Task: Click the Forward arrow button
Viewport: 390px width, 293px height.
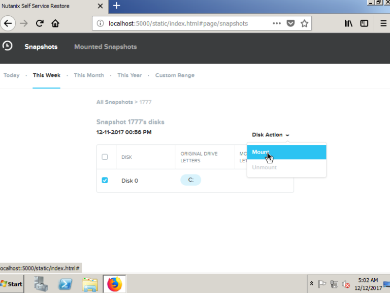Action: pyautogui.click(x=24, y=23)
